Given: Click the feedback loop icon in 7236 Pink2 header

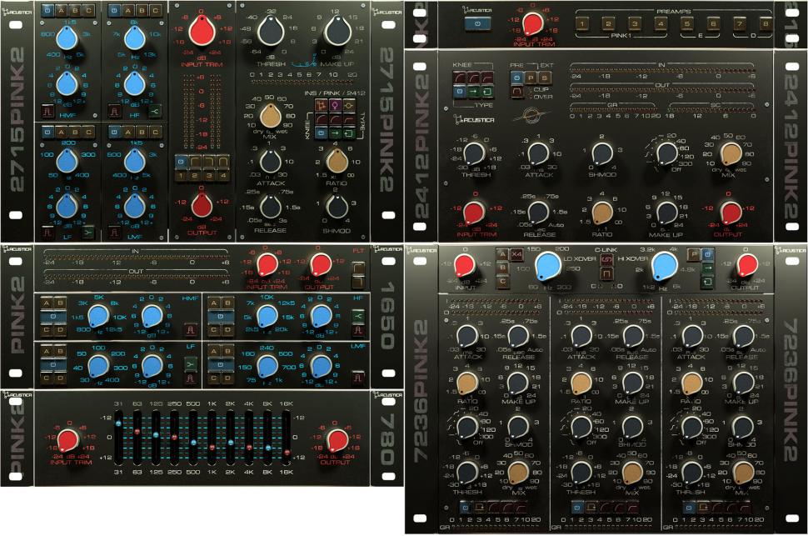Looking at the screenshot, I should (x=707, y=282).
